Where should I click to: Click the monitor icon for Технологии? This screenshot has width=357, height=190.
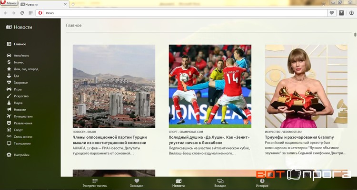[9, 143]
